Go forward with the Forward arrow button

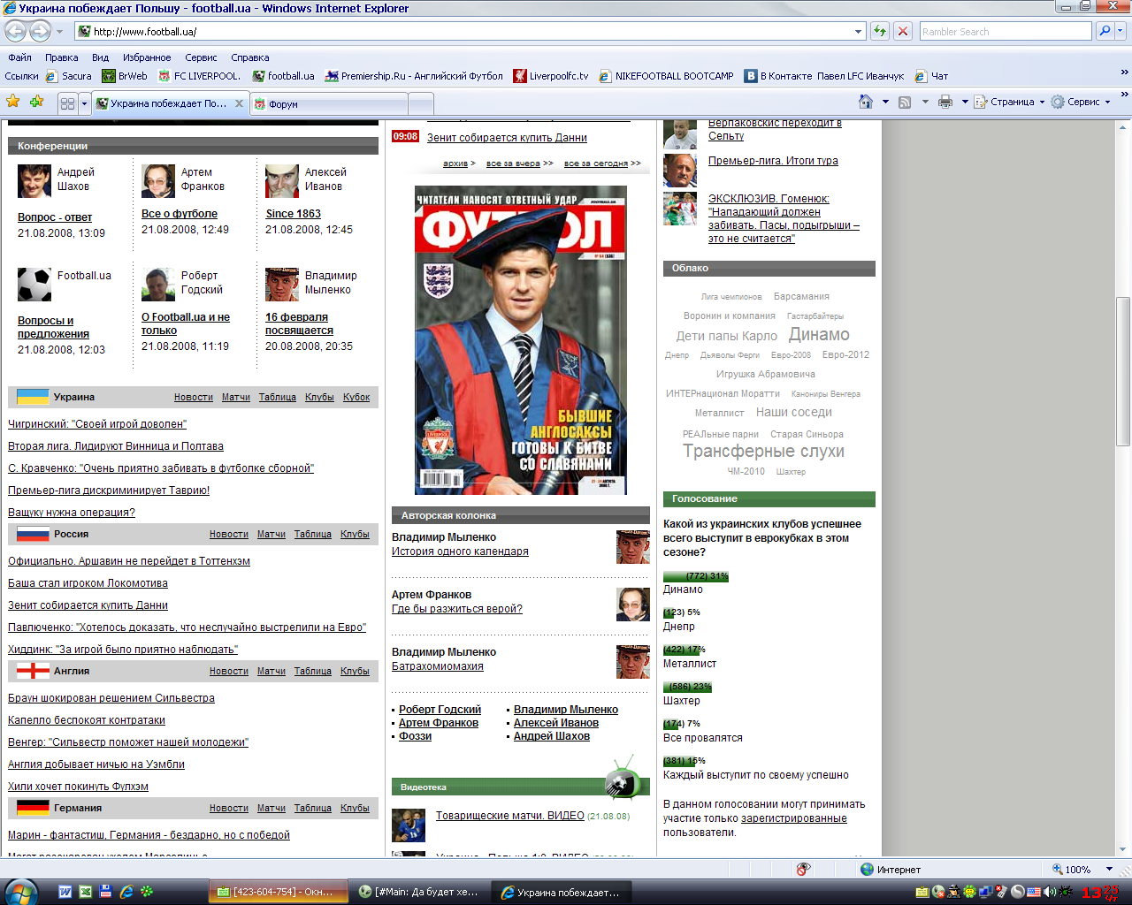coord(40,31)
